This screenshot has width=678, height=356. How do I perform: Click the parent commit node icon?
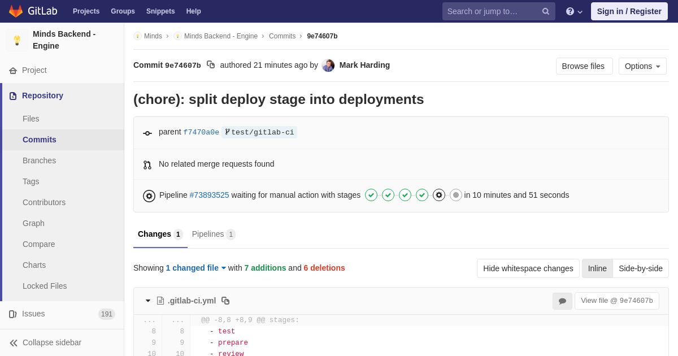[x=147, y=133]
